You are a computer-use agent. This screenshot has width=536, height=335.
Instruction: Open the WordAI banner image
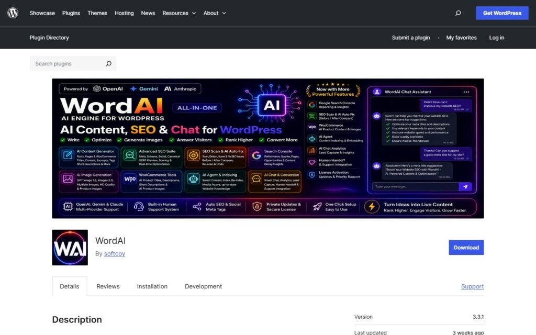pyautogui.click(x=267, y=148)
